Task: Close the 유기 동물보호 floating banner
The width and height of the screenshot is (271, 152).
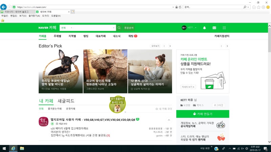Action: click(125, 112)
